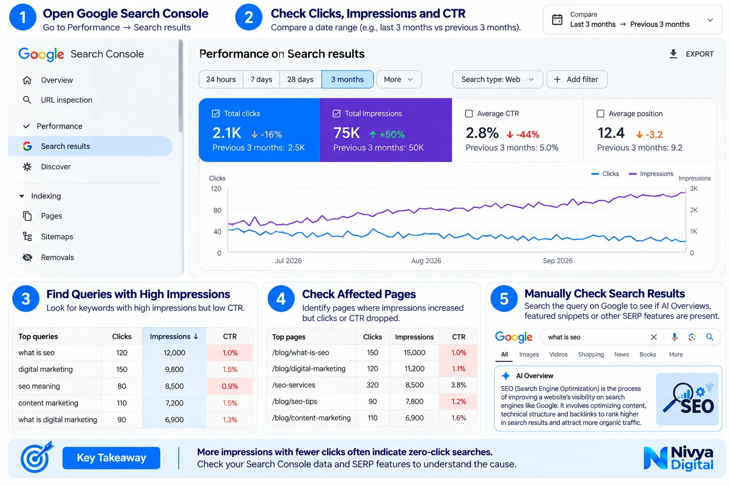730x486 pixels.
Task: Click the SEO thumbnail in AI Overview
Action: click(688, 399)
